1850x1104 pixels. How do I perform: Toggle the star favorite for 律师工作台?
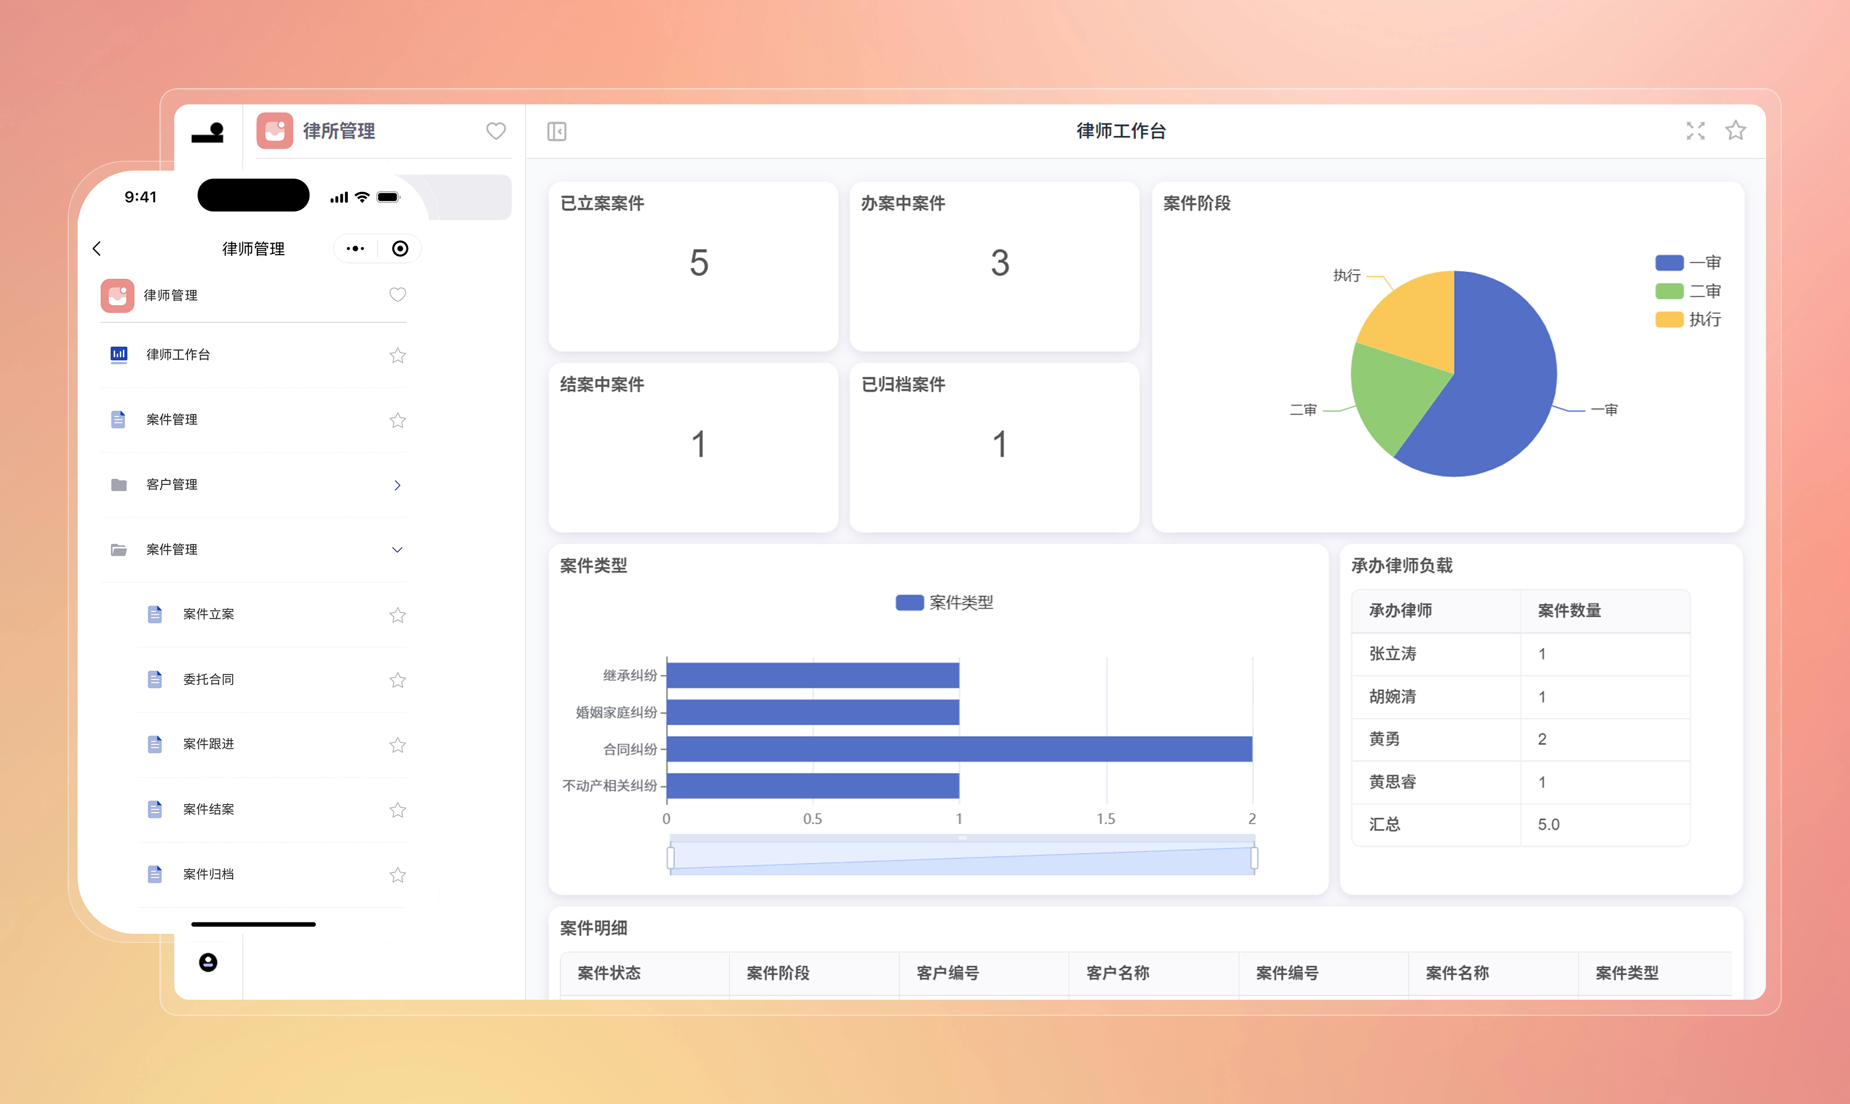pyautogui.click(x=399, y=355)
